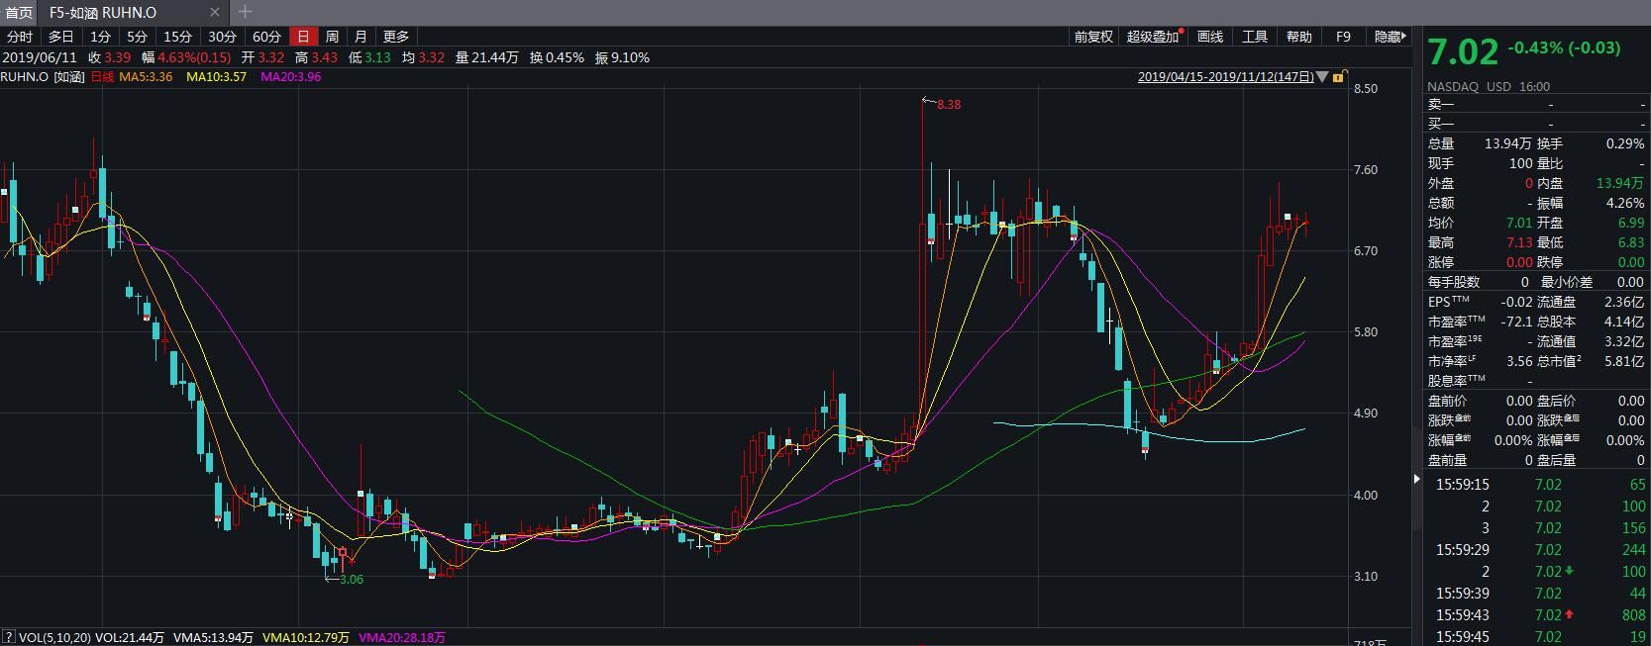Close the F5-如涵 RUHN.O tab
The width and height of the screenshot is (1651, 646).
click(x=216, y=12)
